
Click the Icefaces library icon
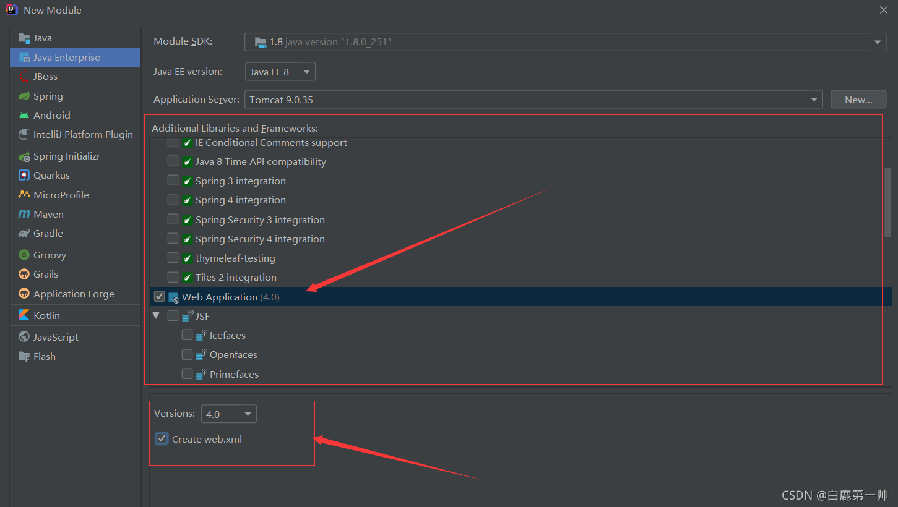(x=202, y=335)
